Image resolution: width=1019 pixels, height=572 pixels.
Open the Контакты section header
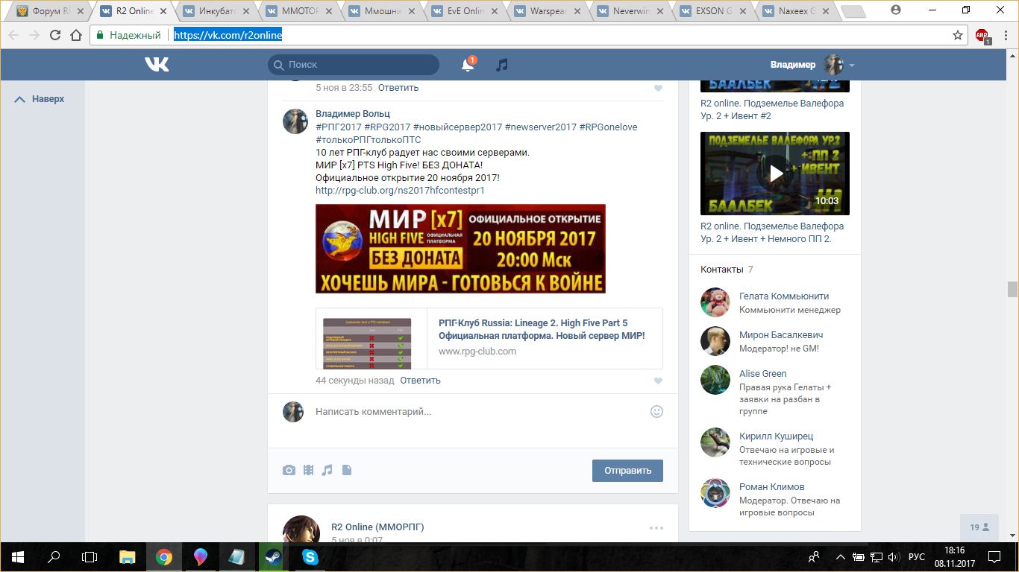(722, 270)
